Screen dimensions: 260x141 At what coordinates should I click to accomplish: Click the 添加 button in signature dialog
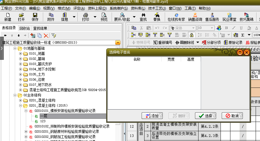(152, 116)
